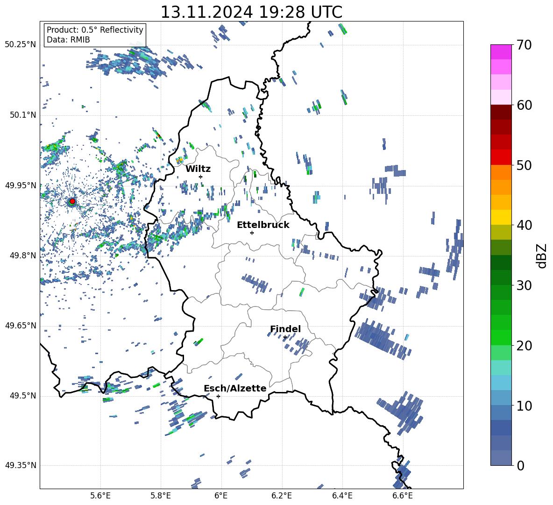553x505 pixels.
Task: Click the title 13.11.2024 19:28 UTC
Action: (251, 12)
